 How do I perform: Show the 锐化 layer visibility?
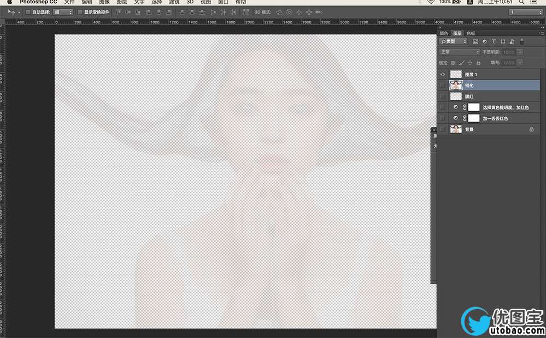(443, 85)
